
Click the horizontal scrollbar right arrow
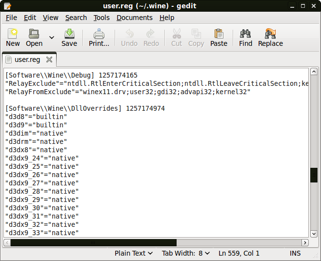point(305,243)
